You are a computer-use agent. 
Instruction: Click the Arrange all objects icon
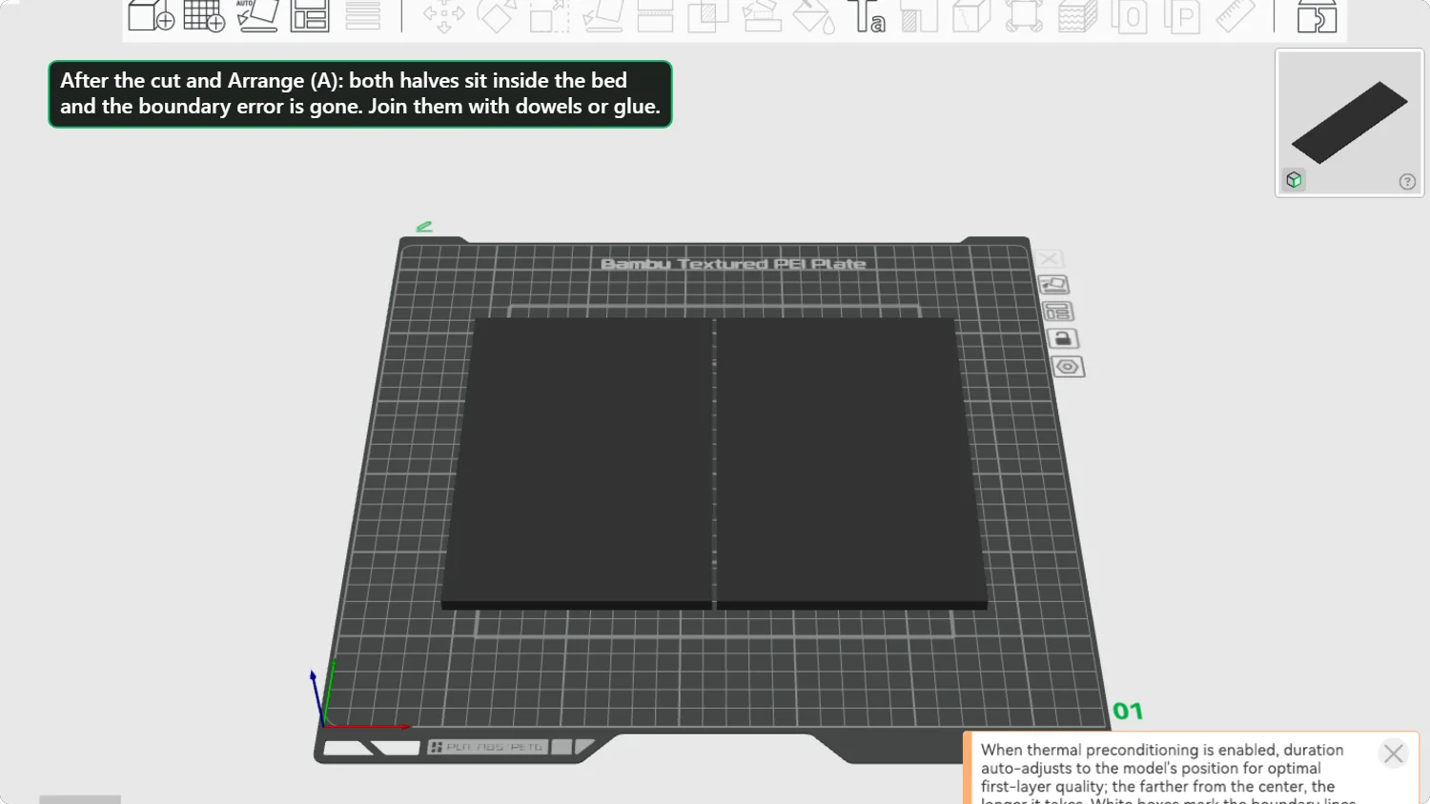point(310,15)
